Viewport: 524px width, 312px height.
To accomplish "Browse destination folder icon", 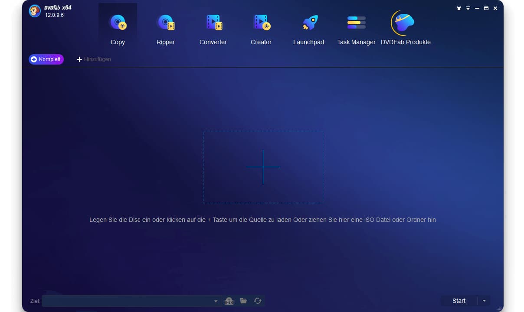I will tap(243, 301).
